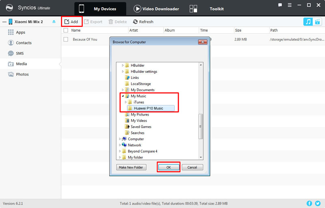The height and width of the screenshot is (208, 325).
Task: Open the hamburger menu icon
Action: click(x=290, y=5)
